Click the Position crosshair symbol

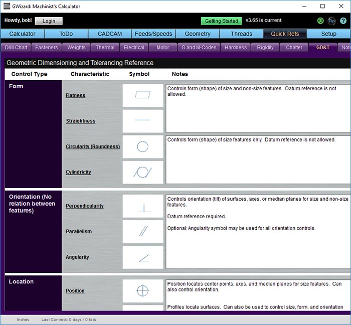(143, 291)
